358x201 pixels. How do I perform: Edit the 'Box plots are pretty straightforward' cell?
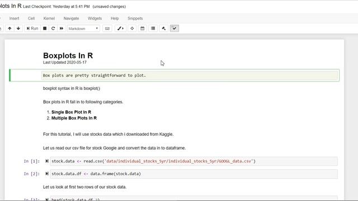[190, 75]
